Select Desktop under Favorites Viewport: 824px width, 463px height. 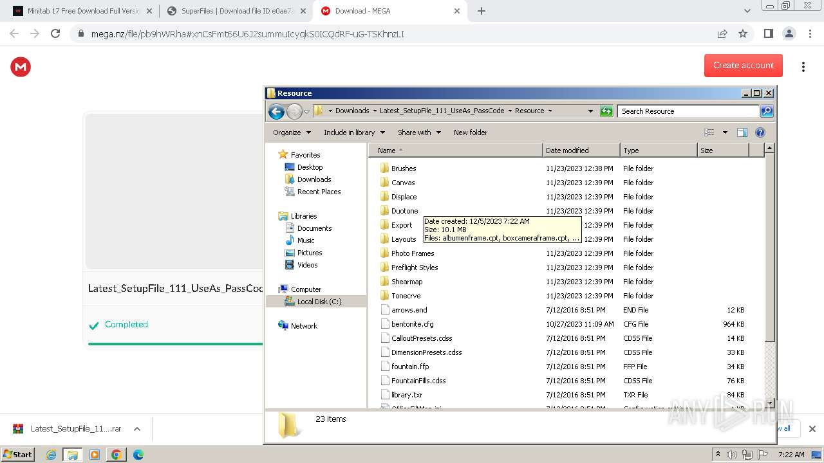[x=310, y=167]
